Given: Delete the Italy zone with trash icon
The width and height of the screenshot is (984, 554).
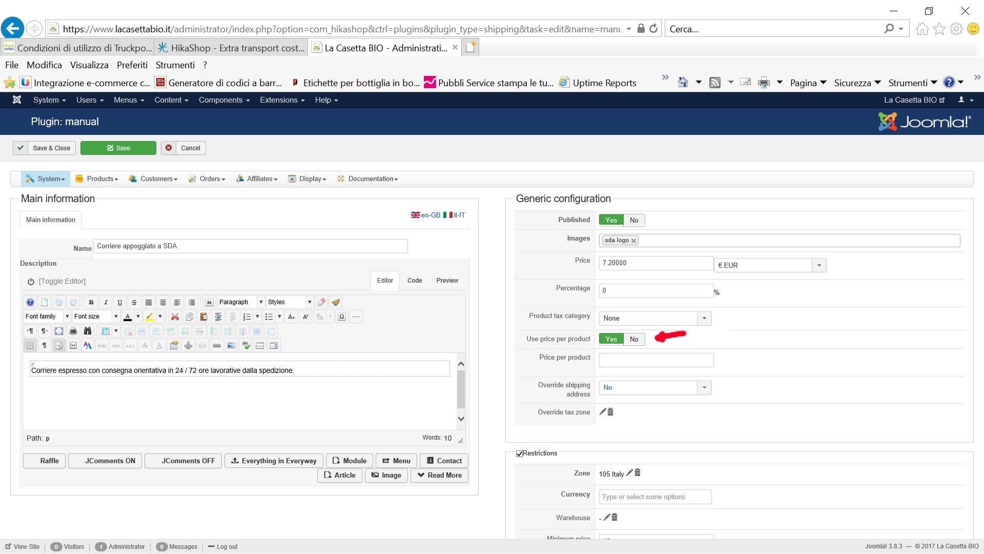Looking at the screenshot, I should [638, 473].
